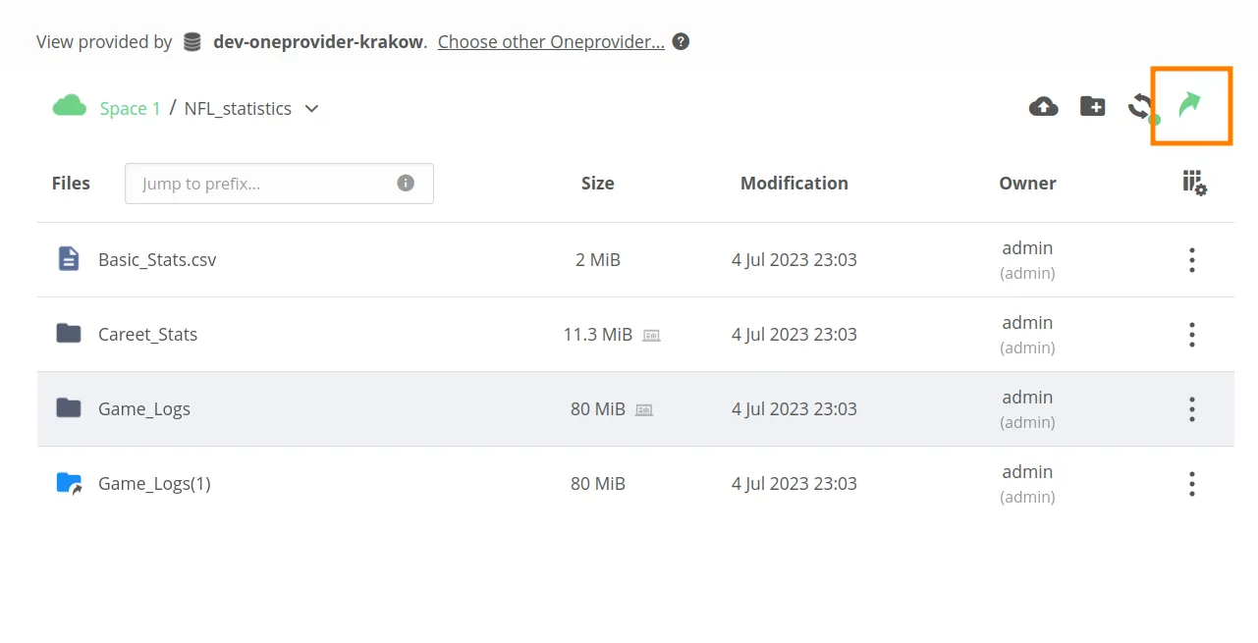Create a new directory with folder-plus icon
Screen dimensions: 1258x643
click(x=1092, y=106)
